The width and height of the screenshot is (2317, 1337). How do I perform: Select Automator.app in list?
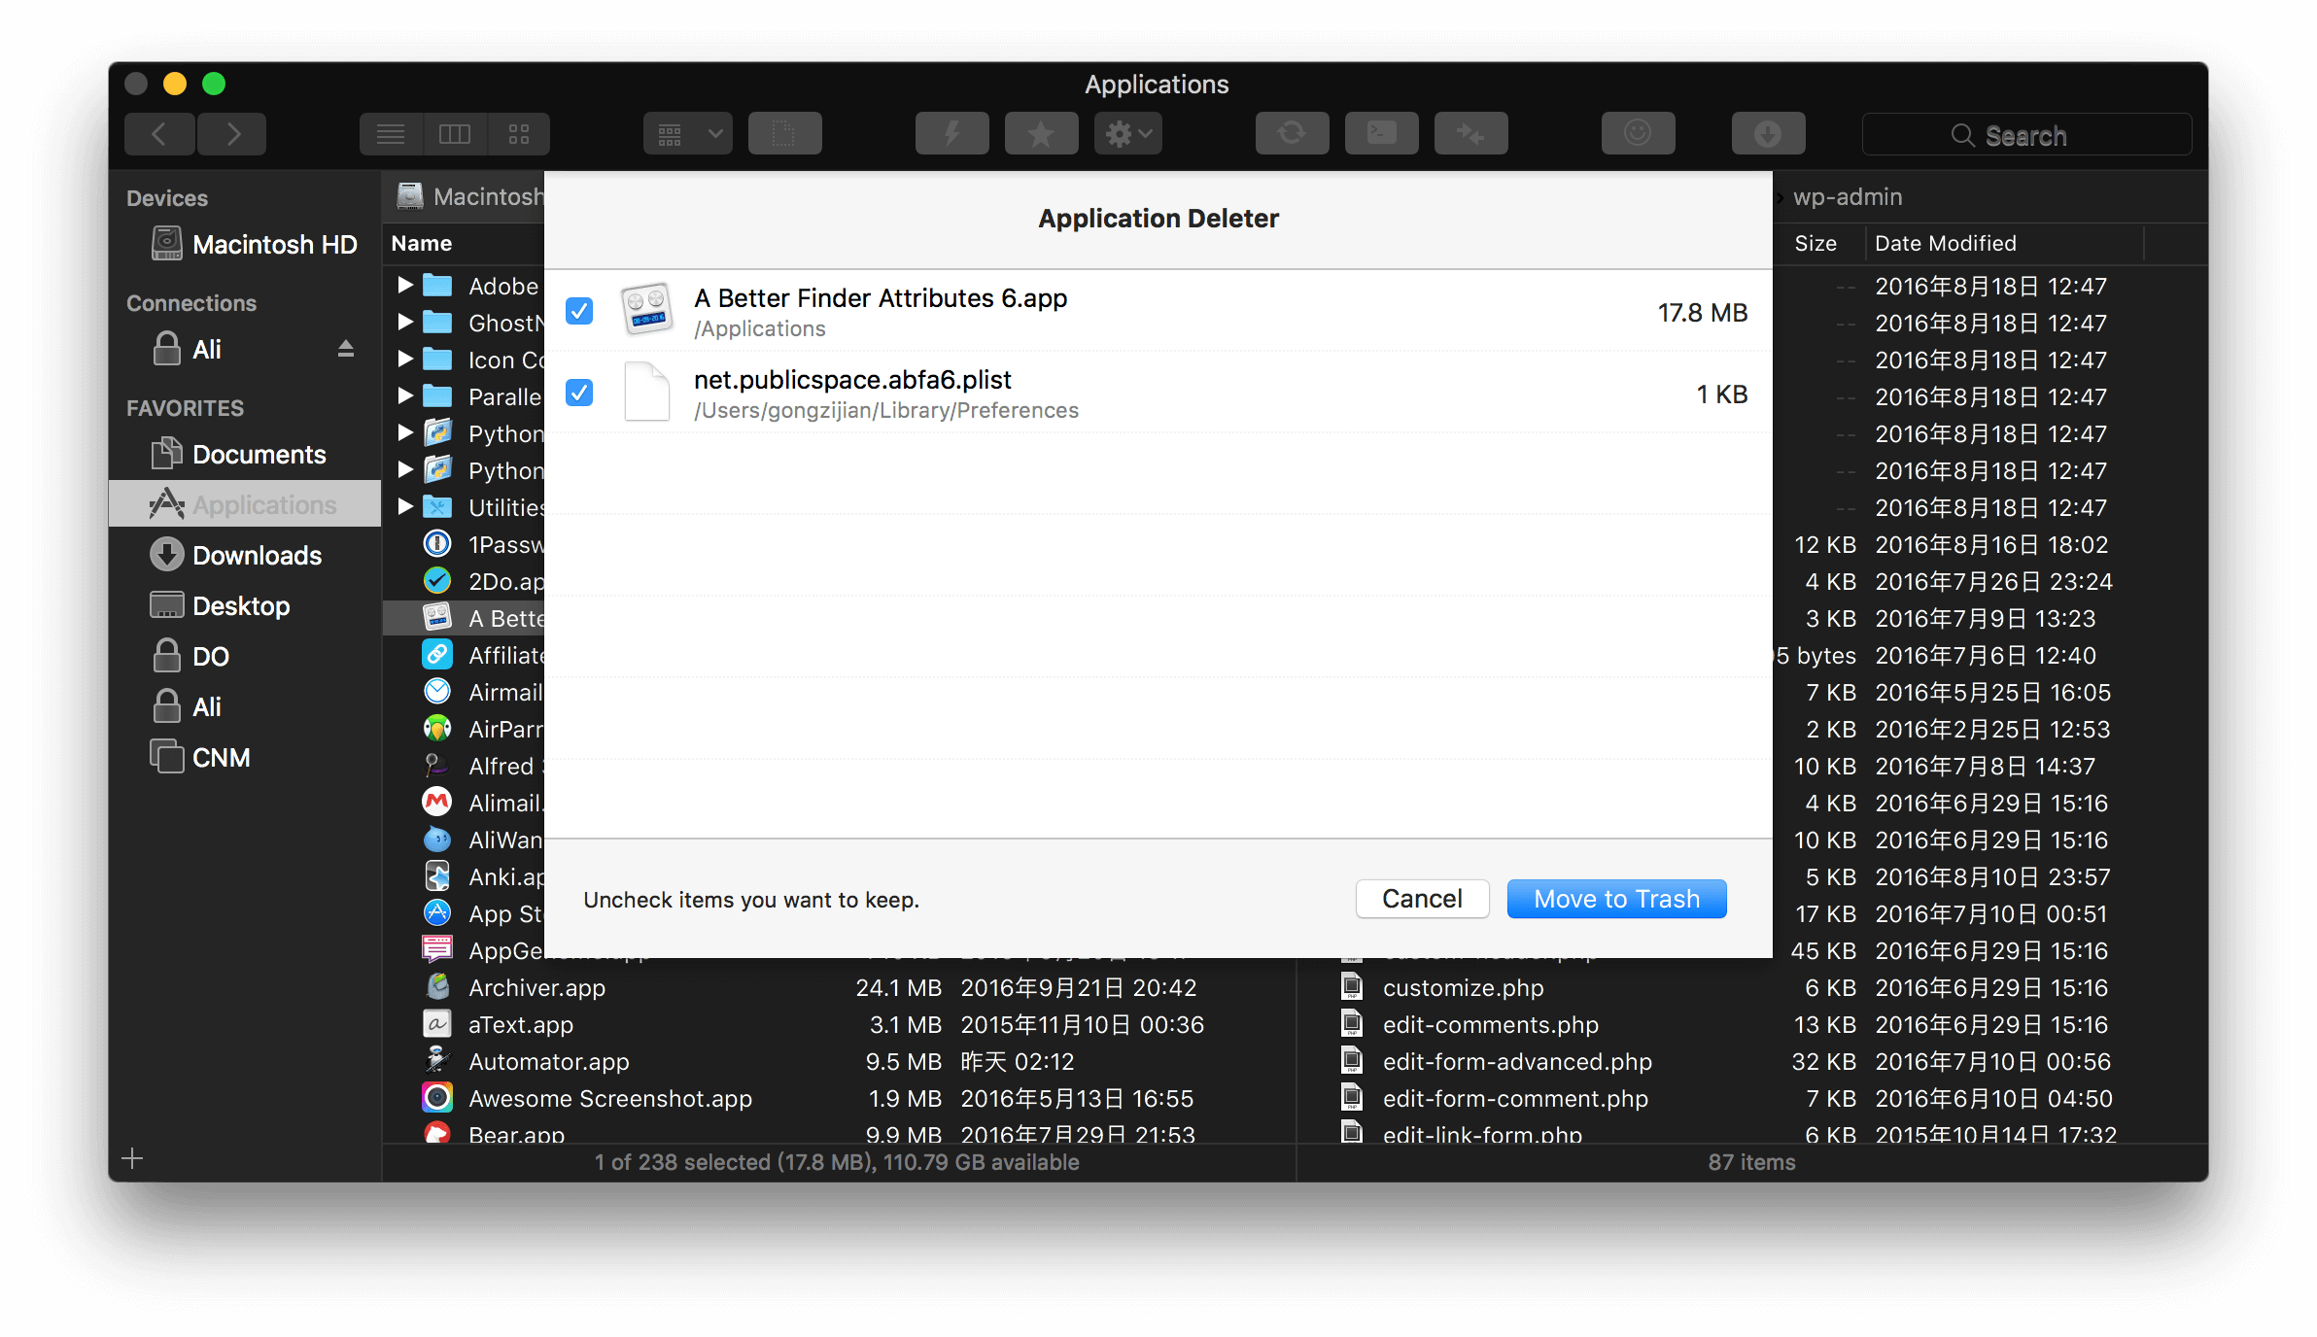840,1061
